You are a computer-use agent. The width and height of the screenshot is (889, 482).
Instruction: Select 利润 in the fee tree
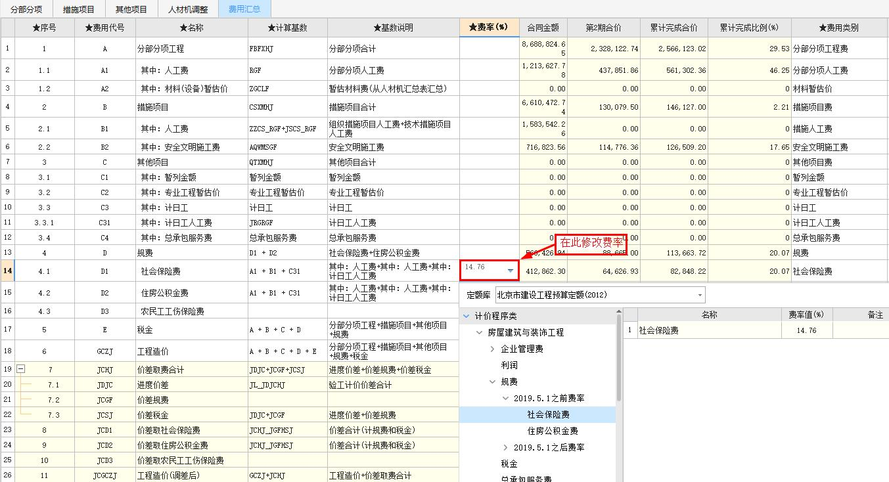tap(509, 365)
